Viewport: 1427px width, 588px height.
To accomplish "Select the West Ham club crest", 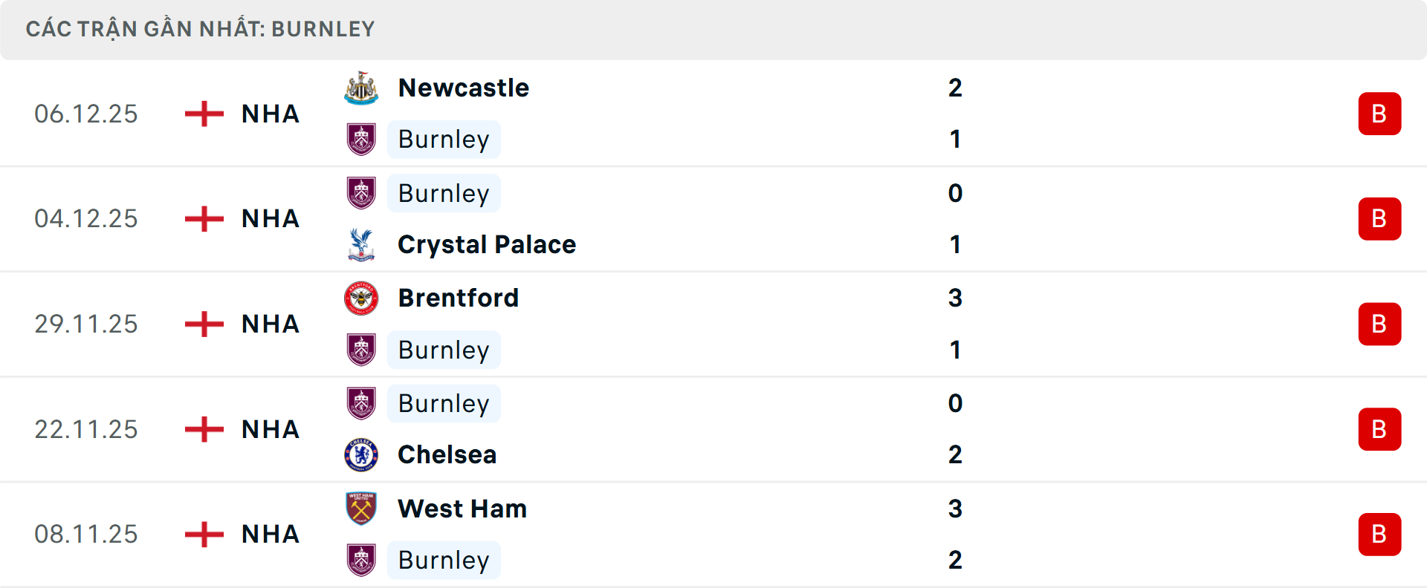I will point(361,509).
